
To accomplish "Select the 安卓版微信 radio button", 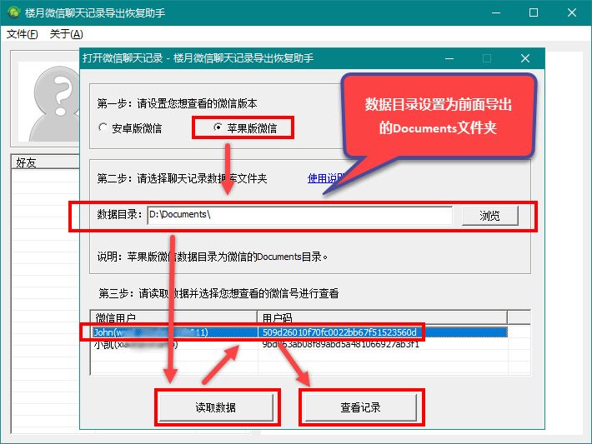I will pyautogui.click(x=129, y=128).
